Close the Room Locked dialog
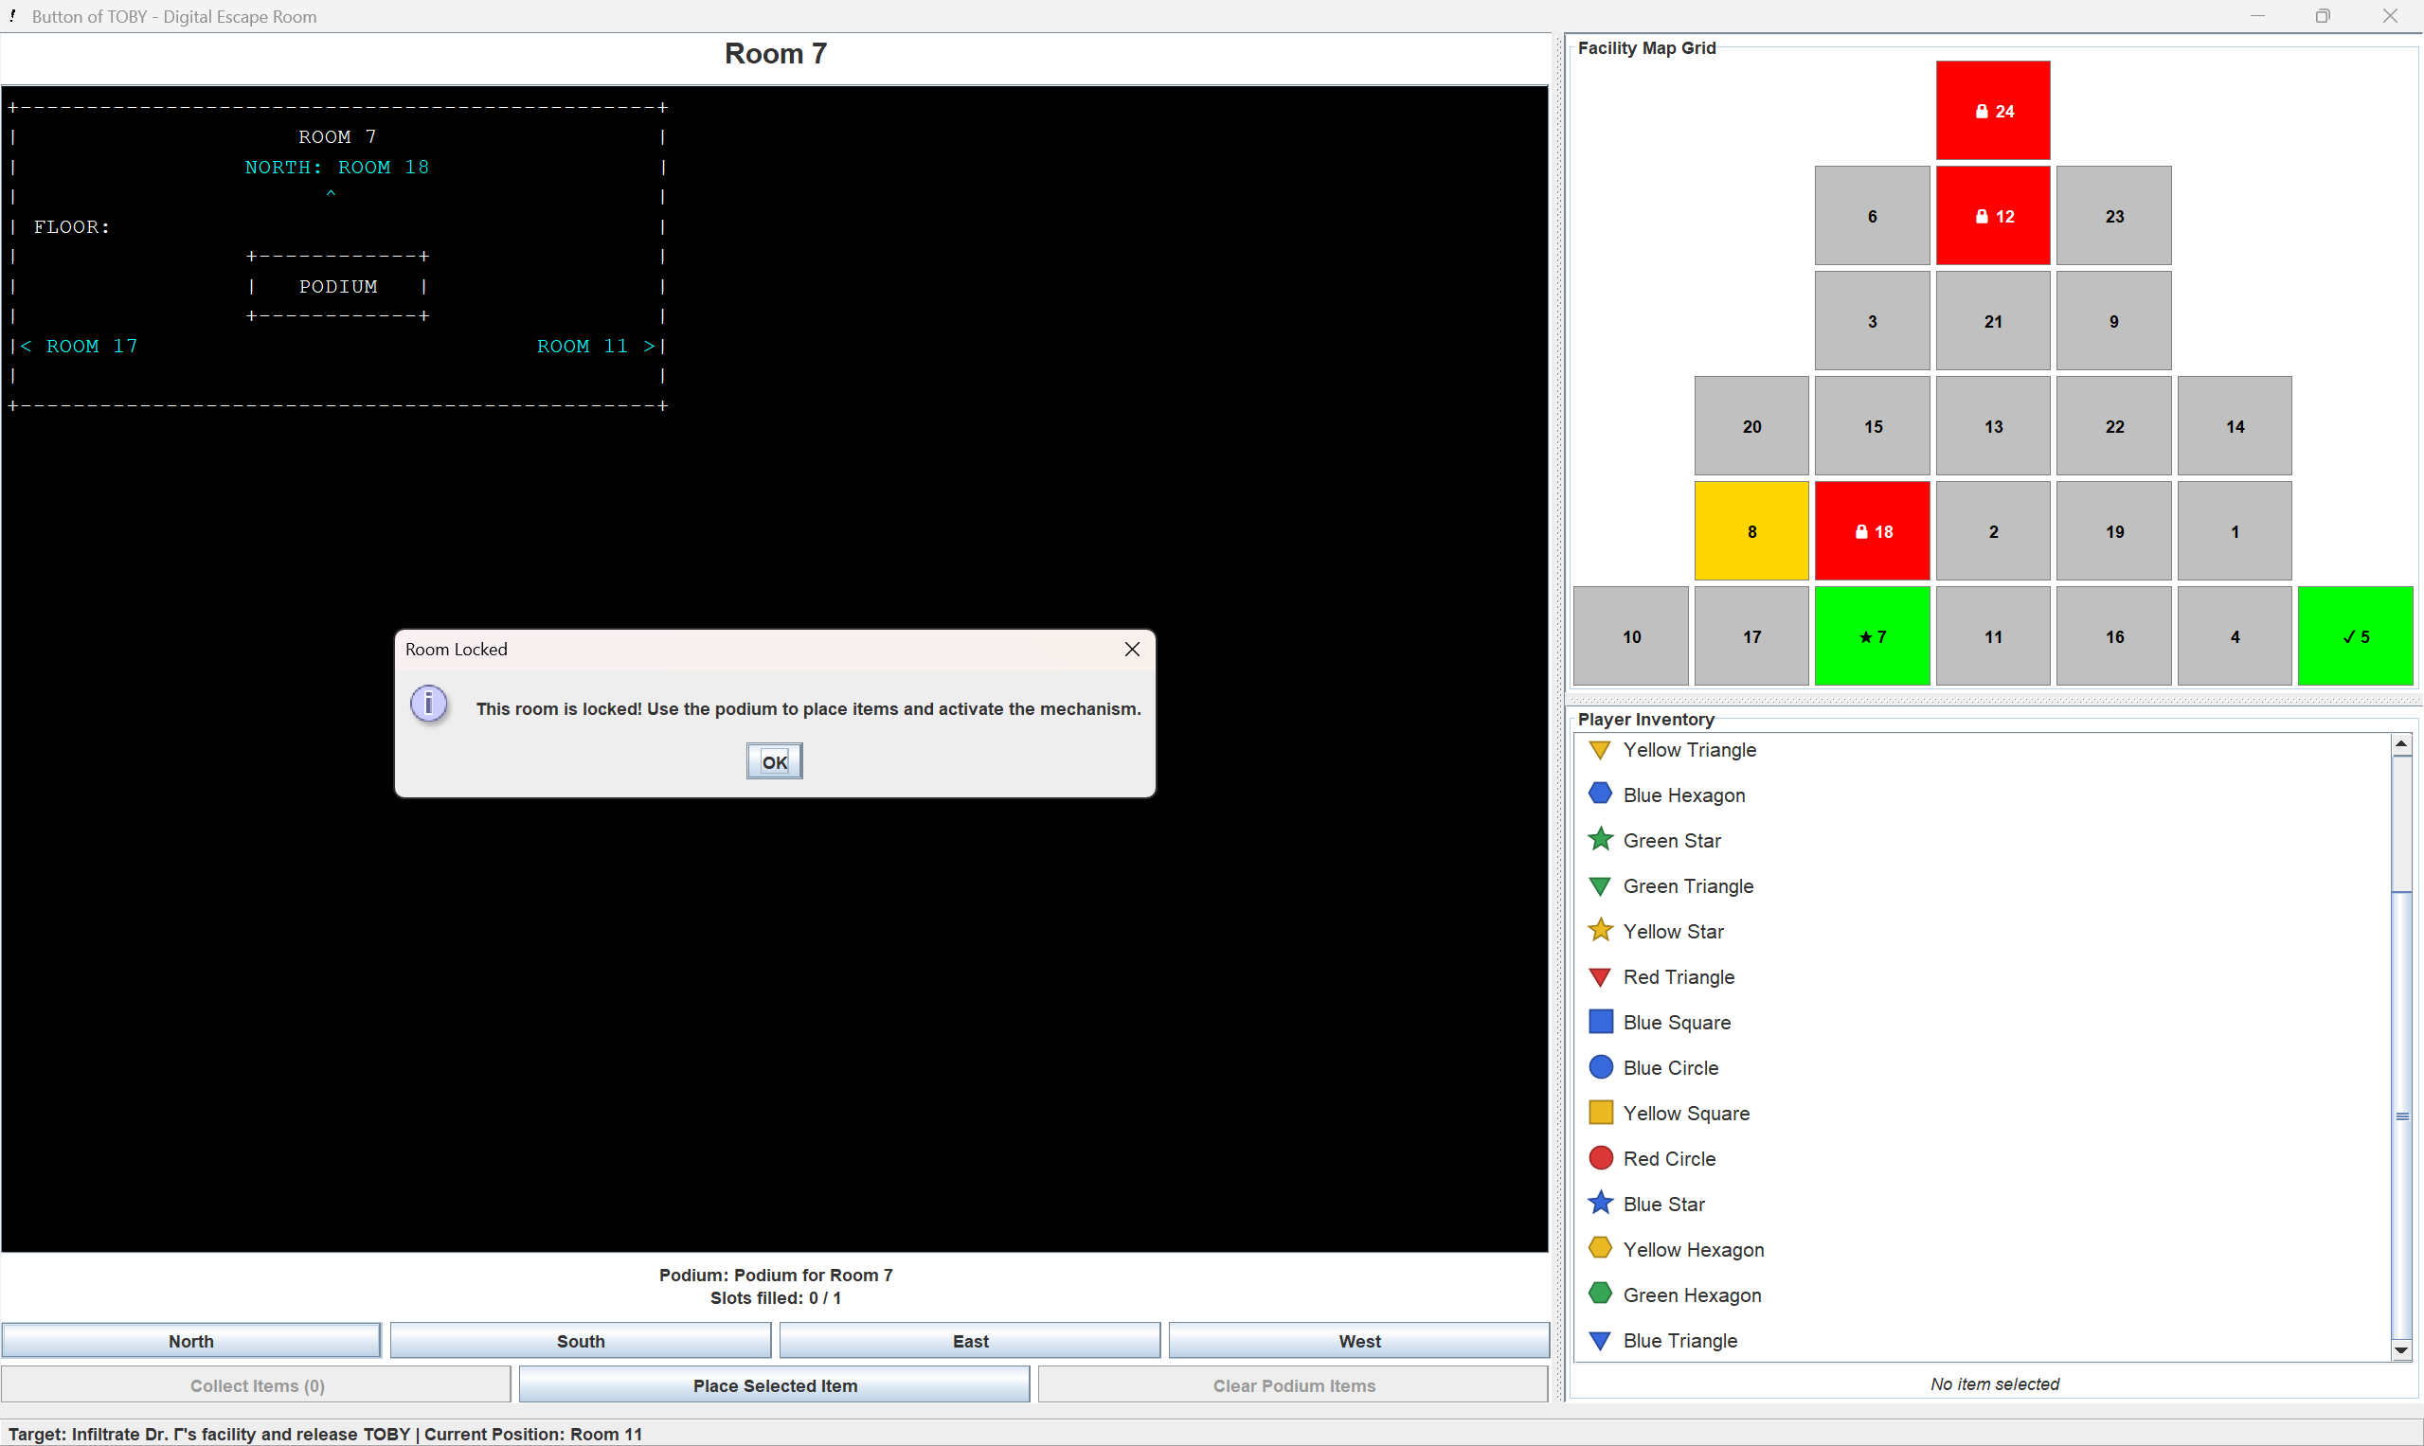This screenshot has width=2424, height=1446. click(1132, 650)
